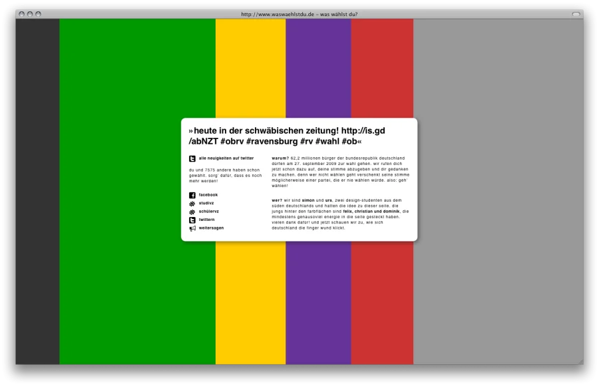Click the gear icon next to studivz
This screenshot has width=599, height=386.
click(192, 204)
